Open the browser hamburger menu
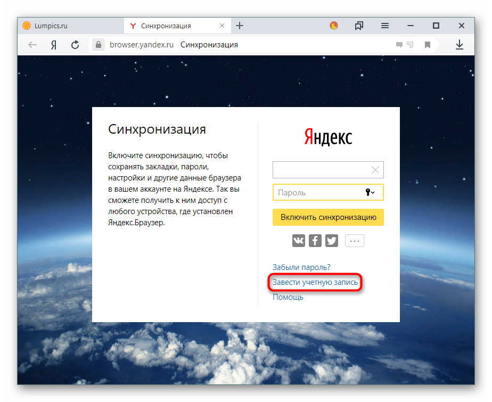492x402 pixels. click(384, 26)
